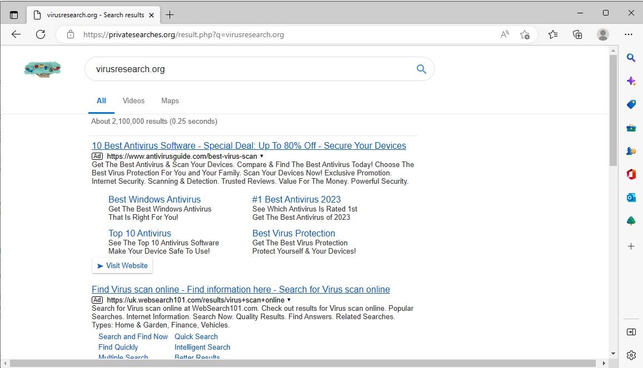View site information lock icon

click(x=71, y=34)
